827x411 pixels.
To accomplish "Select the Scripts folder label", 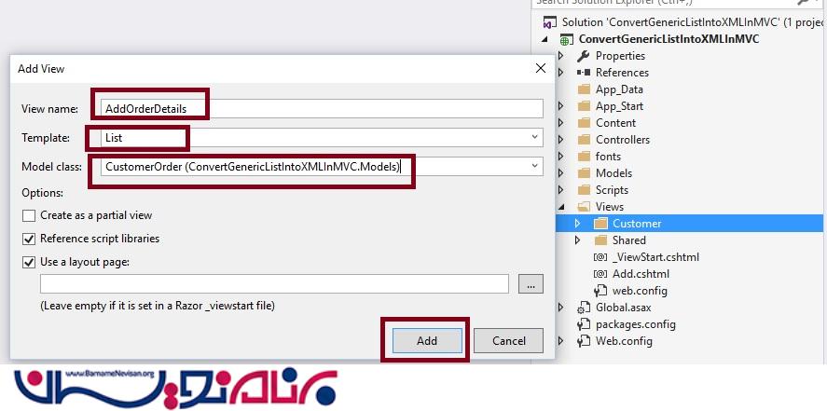I will pos(612,190).
